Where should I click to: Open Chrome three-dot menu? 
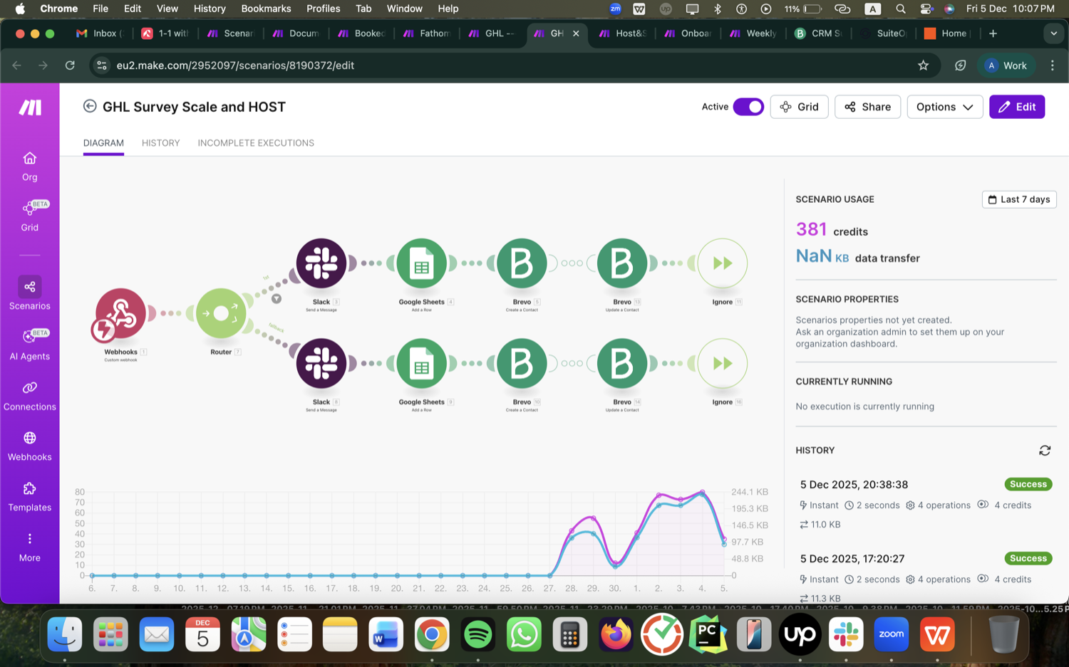coord(1053,65)
